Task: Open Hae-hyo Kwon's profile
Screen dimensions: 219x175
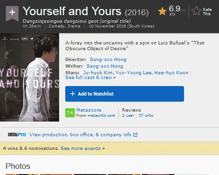Action: [x=171, y=73]
